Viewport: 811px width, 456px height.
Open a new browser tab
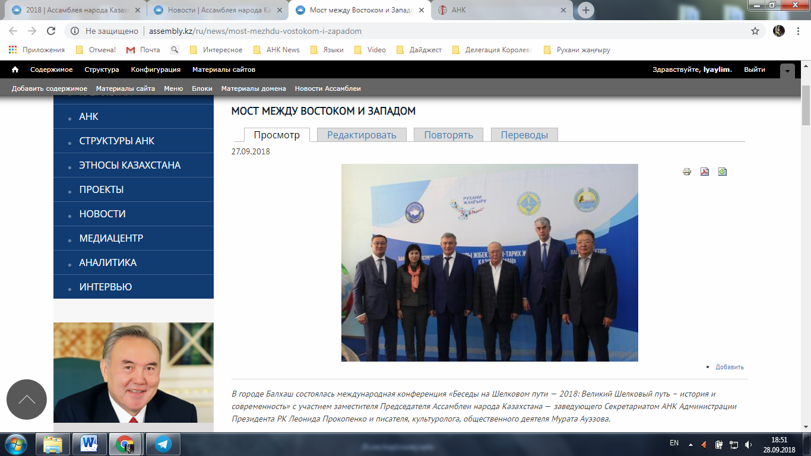tap(586, 10)
